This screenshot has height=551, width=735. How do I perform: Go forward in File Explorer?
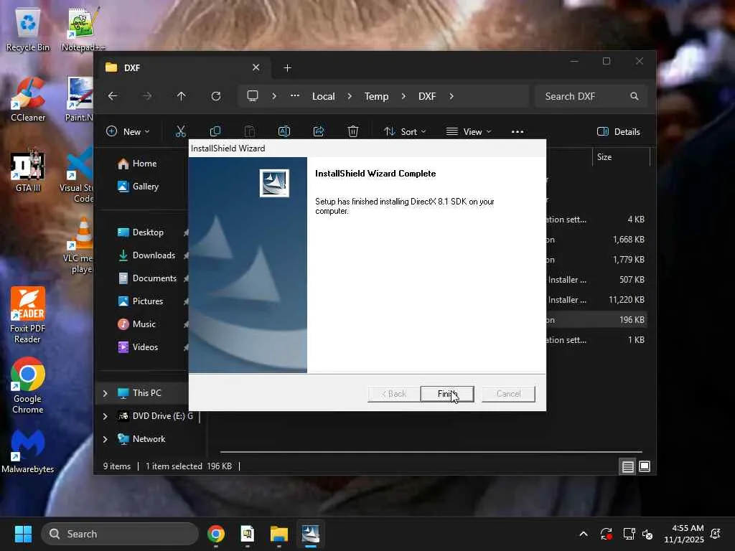point(147,96)
